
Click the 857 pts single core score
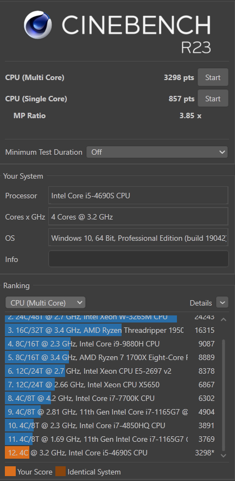click(181, 99)
